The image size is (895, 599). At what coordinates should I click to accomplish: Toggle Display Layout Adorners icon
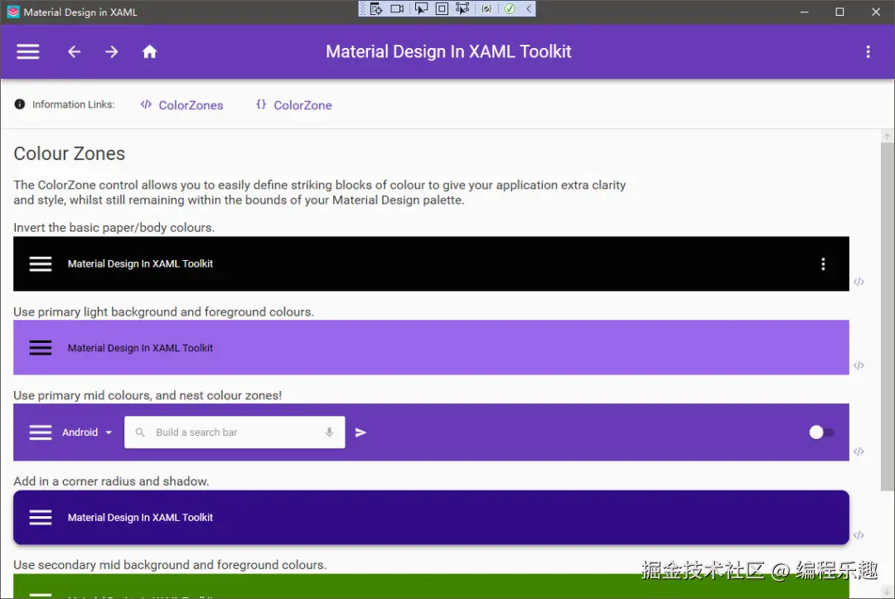point(442,8)
